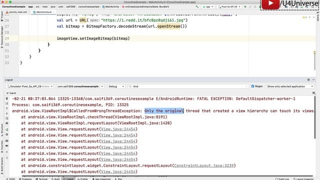Viewport: 320px width, 180px height.
Task: Uncheck the Regex checkbox
Action: [252, 86]
